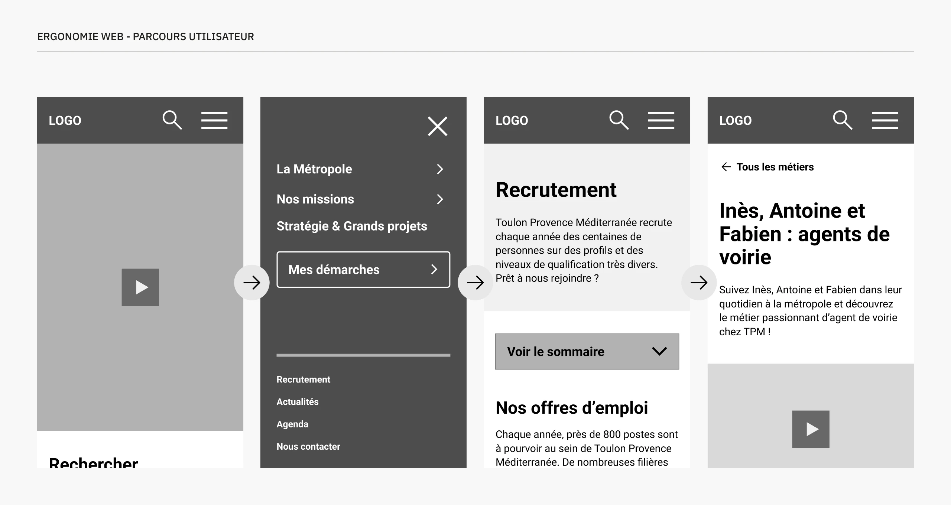
Task: Click the Inès, Antoine et Fabien title
Action: 805,234
